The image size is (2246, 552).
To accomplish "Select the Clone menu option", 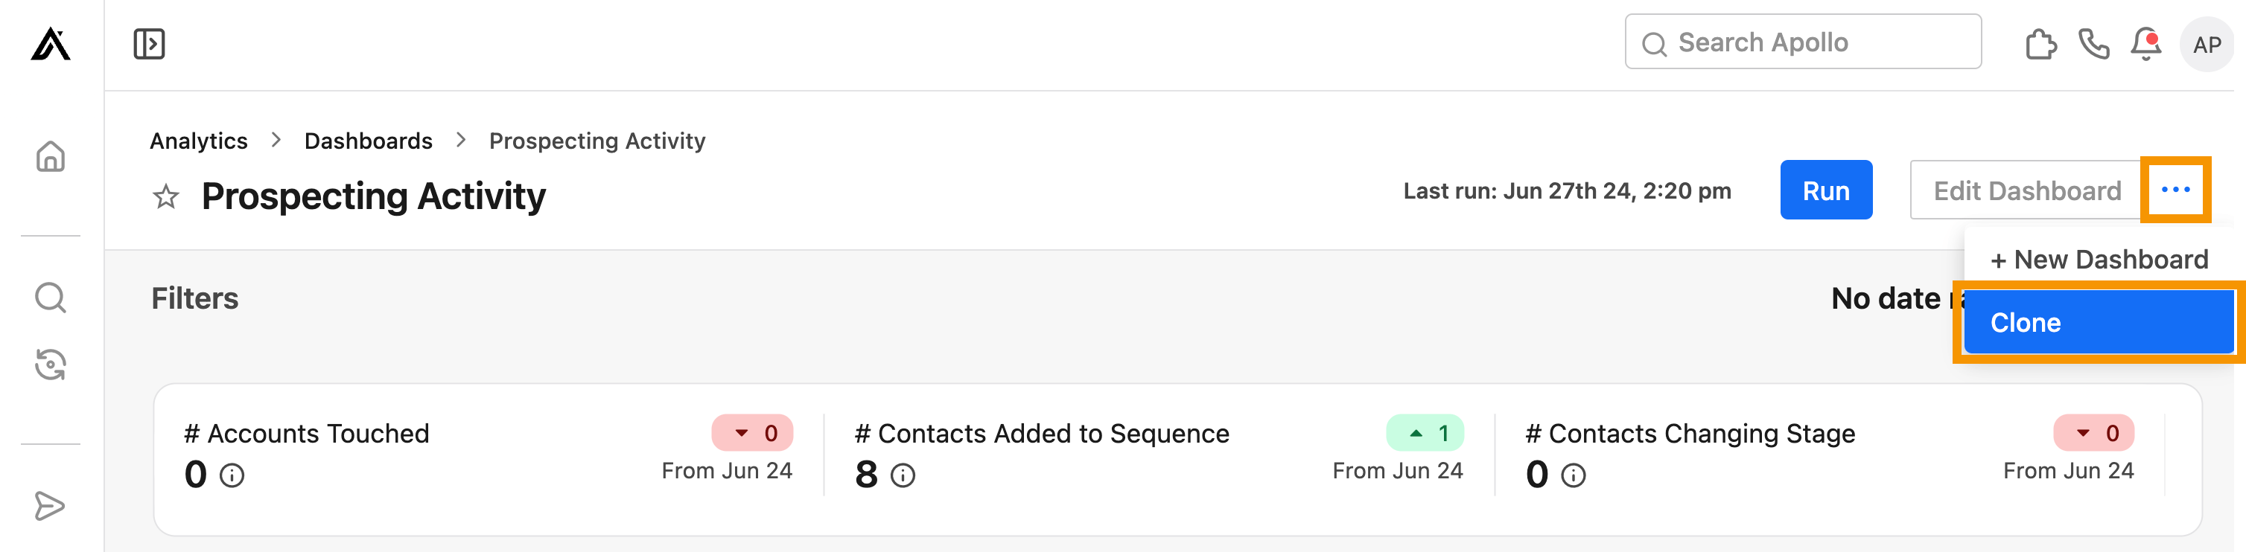I will 2099,322.
